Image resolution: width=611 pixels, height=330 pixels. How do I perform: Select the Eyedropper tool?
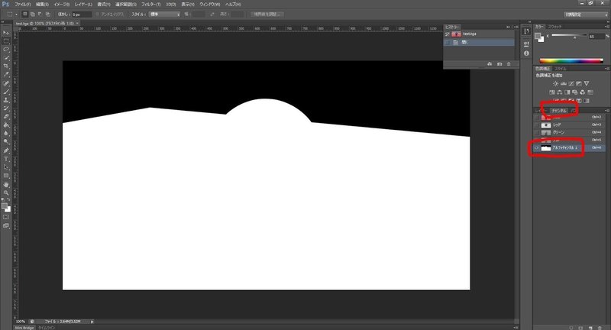click(x=6, y=74)
